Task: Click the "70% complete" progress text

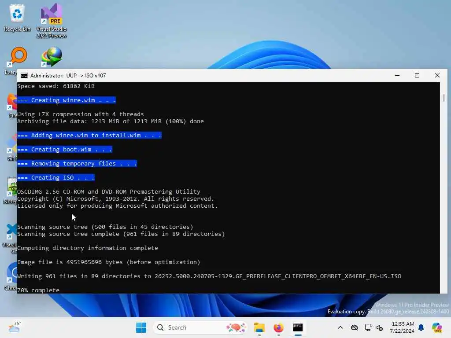Action: (38, 290)
